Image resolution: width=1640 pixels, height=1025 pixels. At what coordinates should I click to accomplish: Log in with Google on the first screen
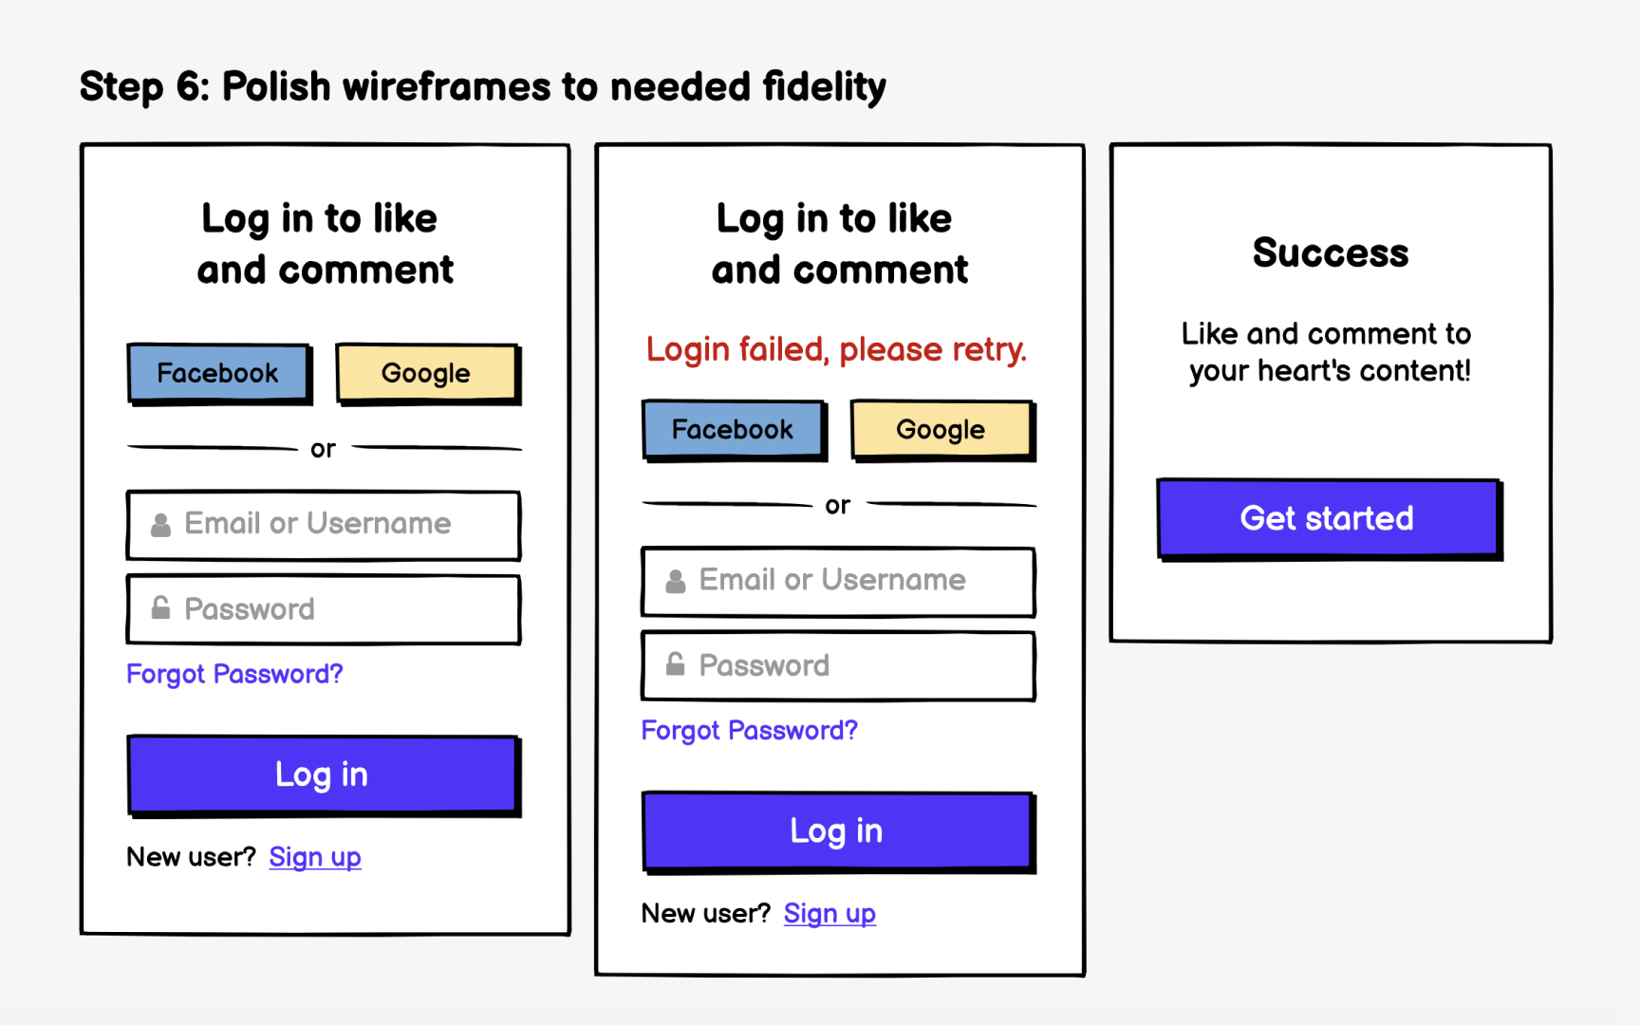coord(425,373)
